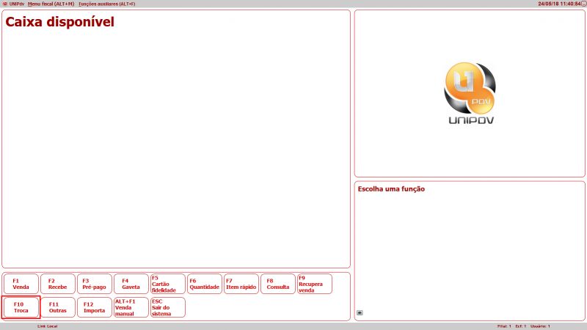Click F9 Recupera venda
The image size is (587, 330).
coord(315,284)
